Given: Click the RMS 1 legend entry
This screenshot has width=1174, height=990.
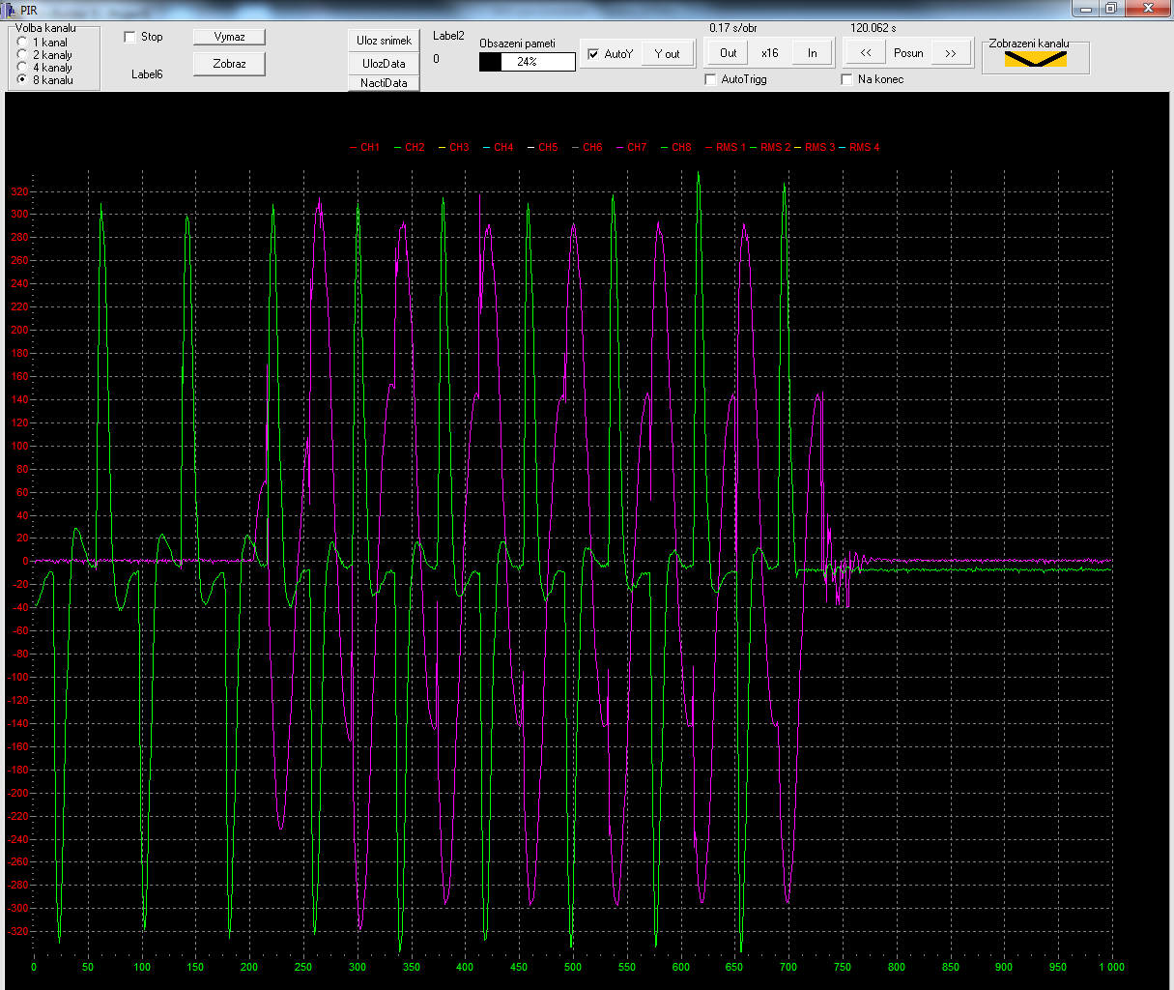Looking at the screenshot, I should 726,147.
